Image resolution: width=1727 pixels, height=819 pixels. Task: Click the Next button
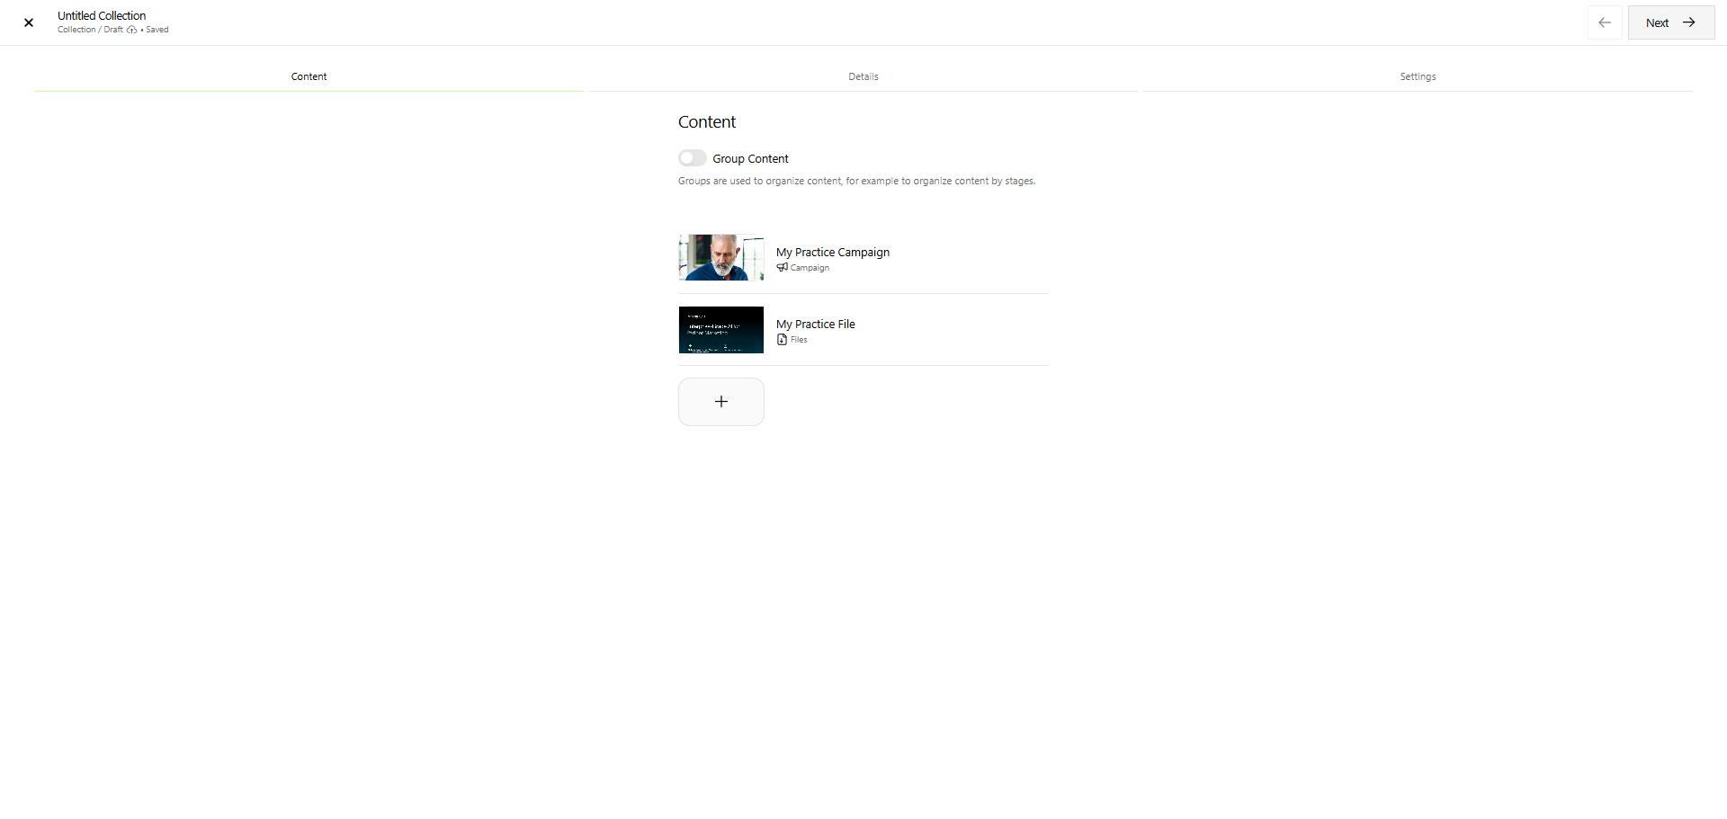tap(1671, 22)
